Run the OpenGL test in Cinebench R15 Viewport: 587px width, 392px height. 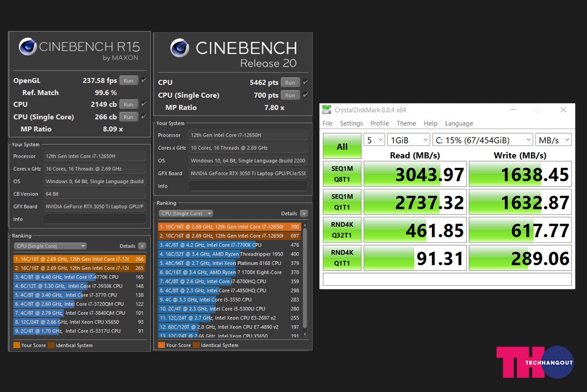click(x=128, y=81)
